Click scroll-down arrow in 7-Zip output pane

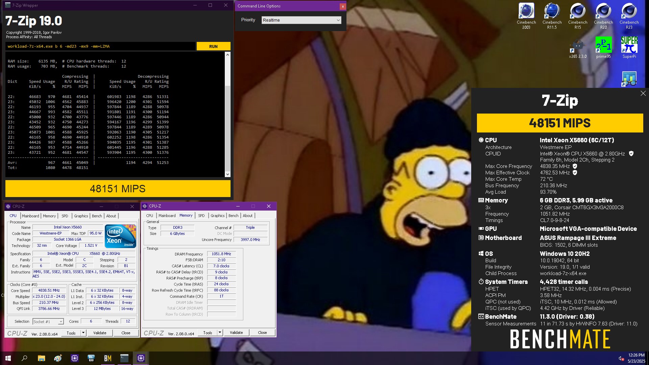click(x=227, y=174)
